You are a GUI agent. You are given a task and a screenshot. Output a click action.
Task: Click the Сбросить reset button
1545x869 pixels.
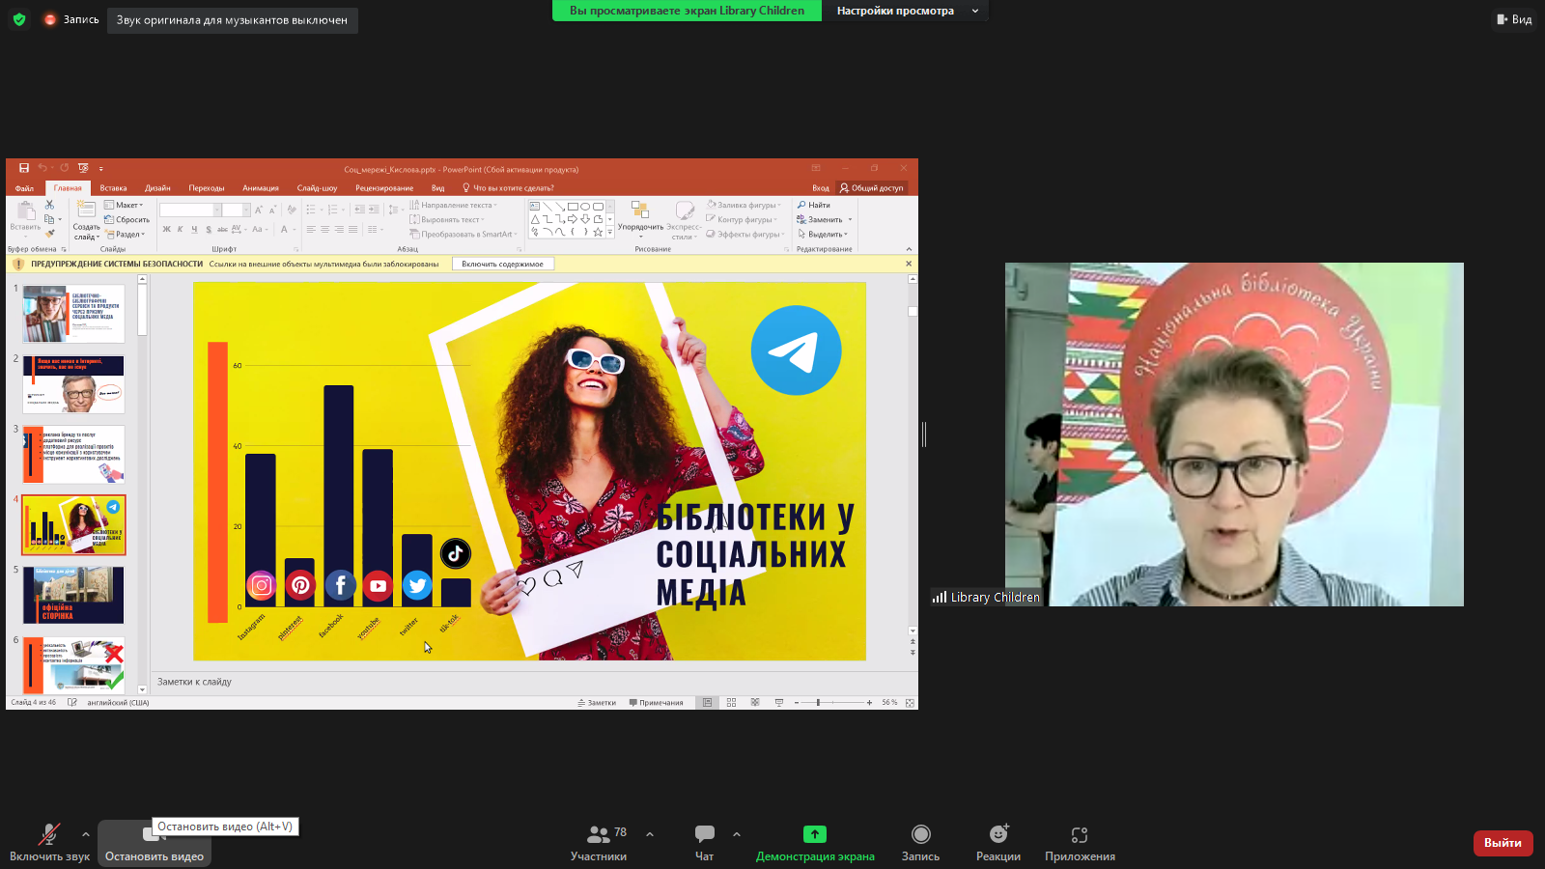point(127,219)
